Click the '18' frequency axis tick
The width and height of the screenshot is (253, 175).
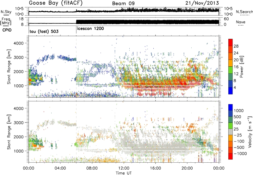pyautogui.click(x=21, y=19)
